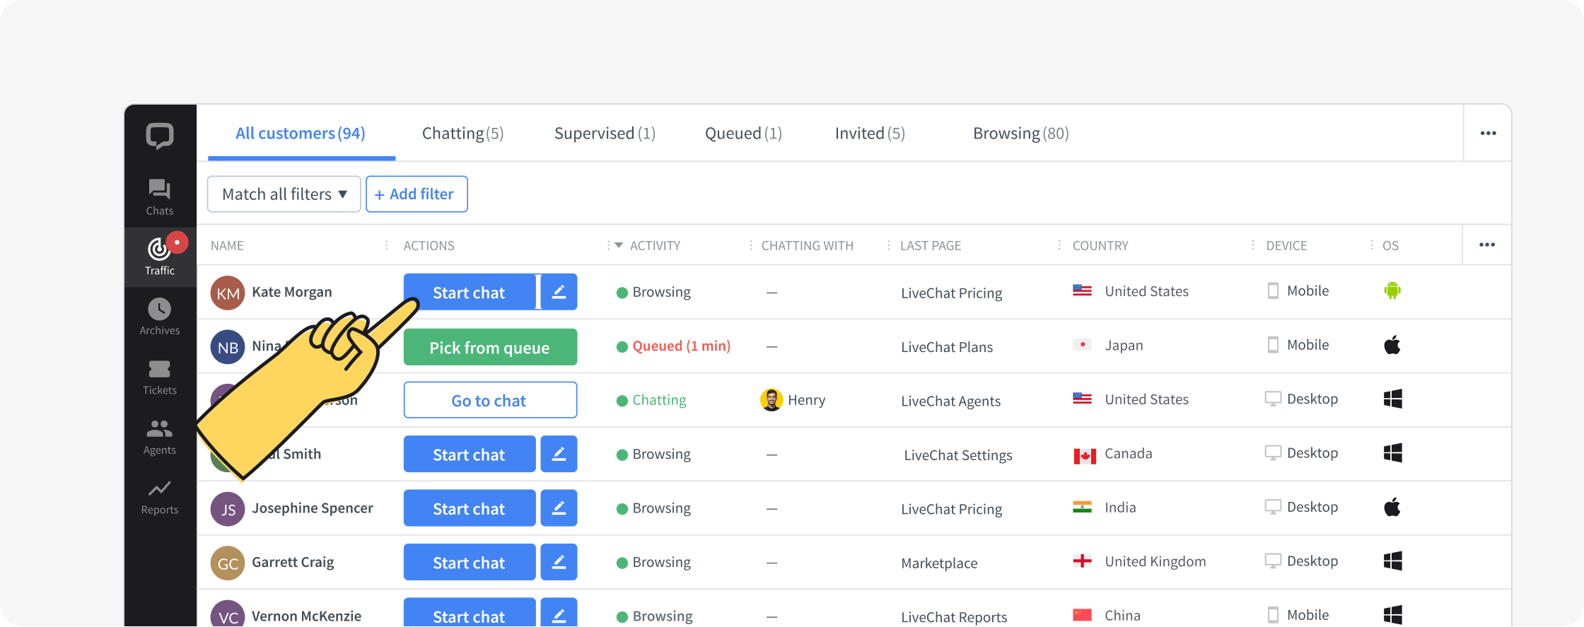
Task: Sort by the Activity column arrow
Action: (619, 245)
